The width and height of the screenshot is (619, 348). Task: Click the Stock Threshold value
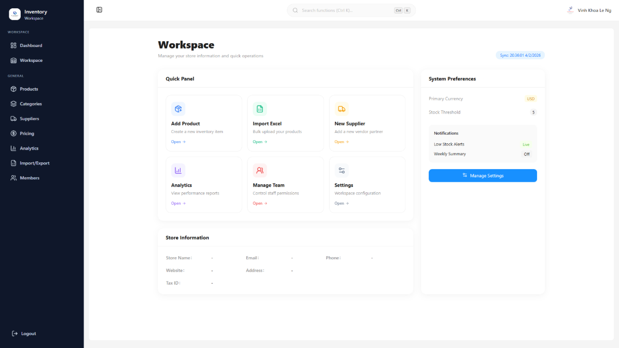click(x=533, y=112)
